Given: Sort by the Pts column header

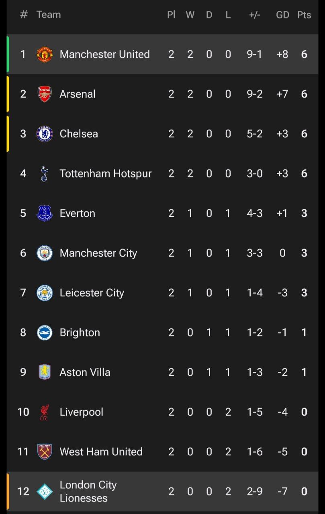Looking at the screenshot, I should point(304,15).
